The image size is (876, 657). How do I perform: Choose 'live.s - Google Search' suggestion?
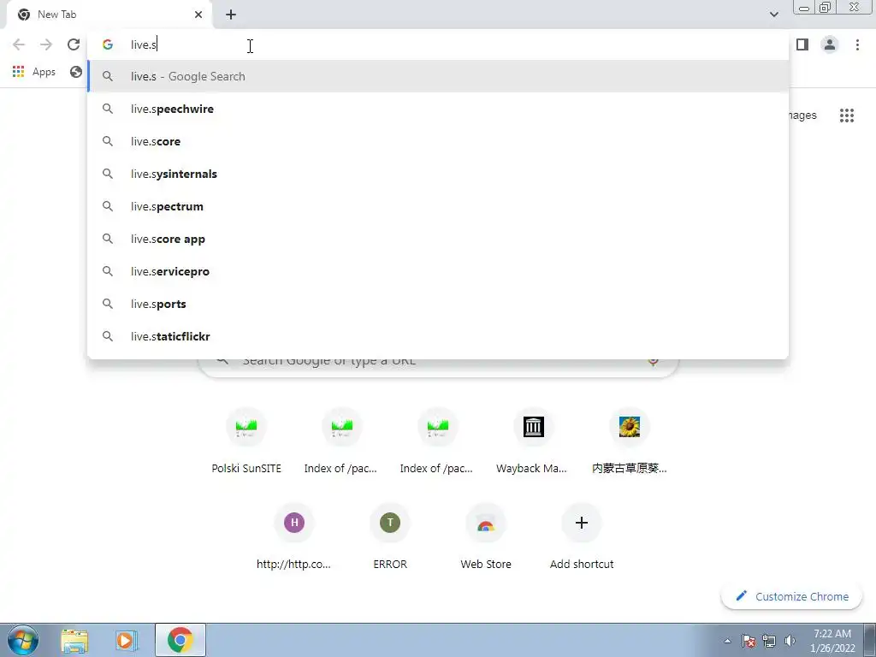coord(438,76)
